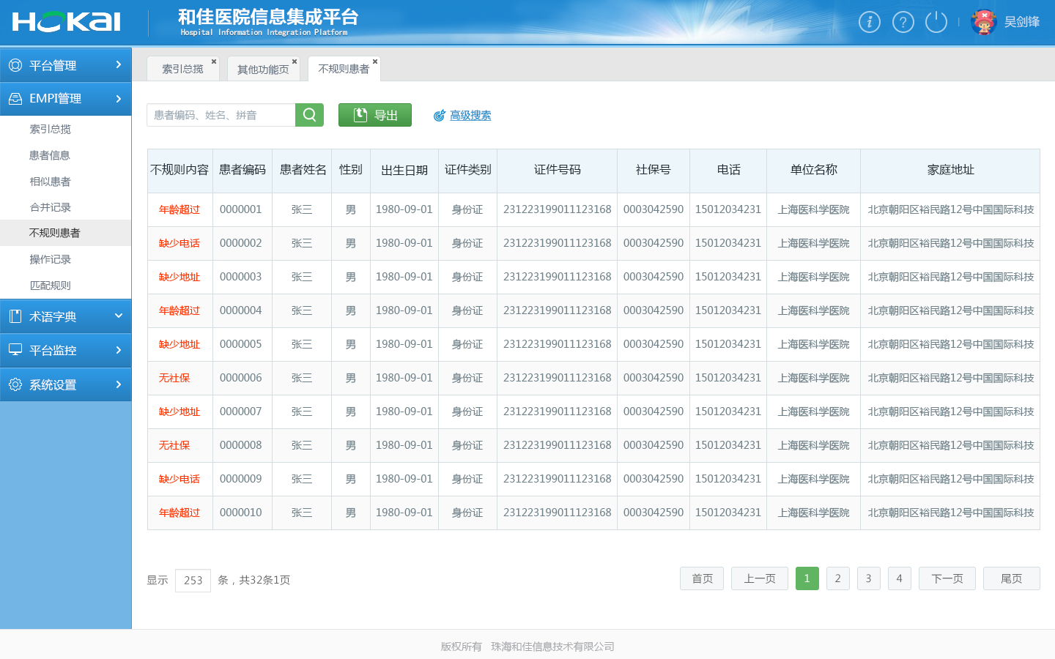Open 操作记录 in the sidebar
The width and height of the screenshot is (1055, 659).
(50, 259)
